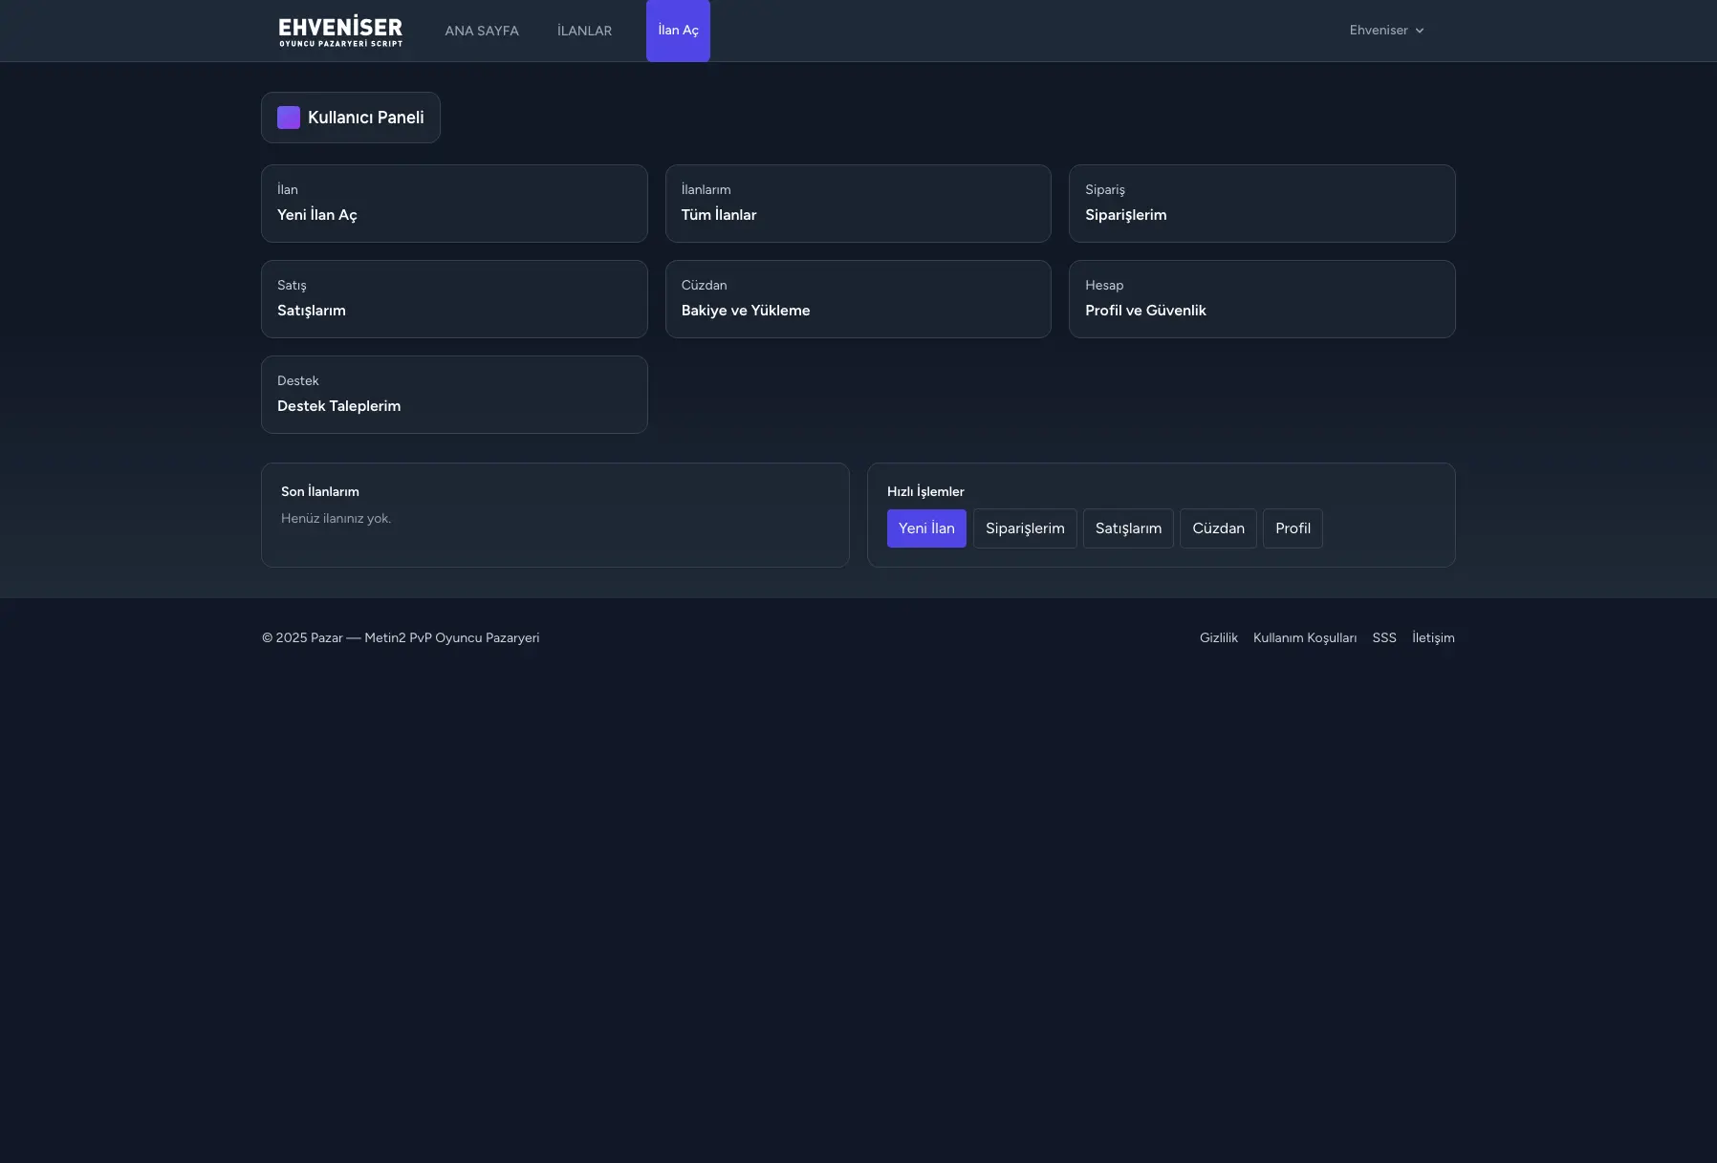Go to the İLANLAR menu item
Image resolution: width=1717 pixels, height=1163 pixels.
pyautogui.click(x=584, y=31)
